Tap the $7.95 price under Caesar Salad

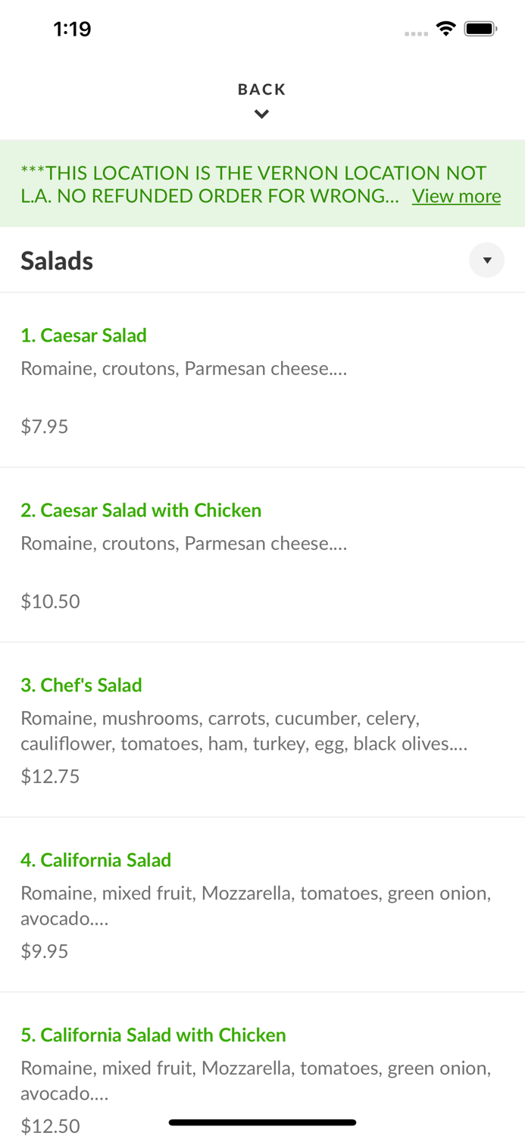[x=44, y=426]
